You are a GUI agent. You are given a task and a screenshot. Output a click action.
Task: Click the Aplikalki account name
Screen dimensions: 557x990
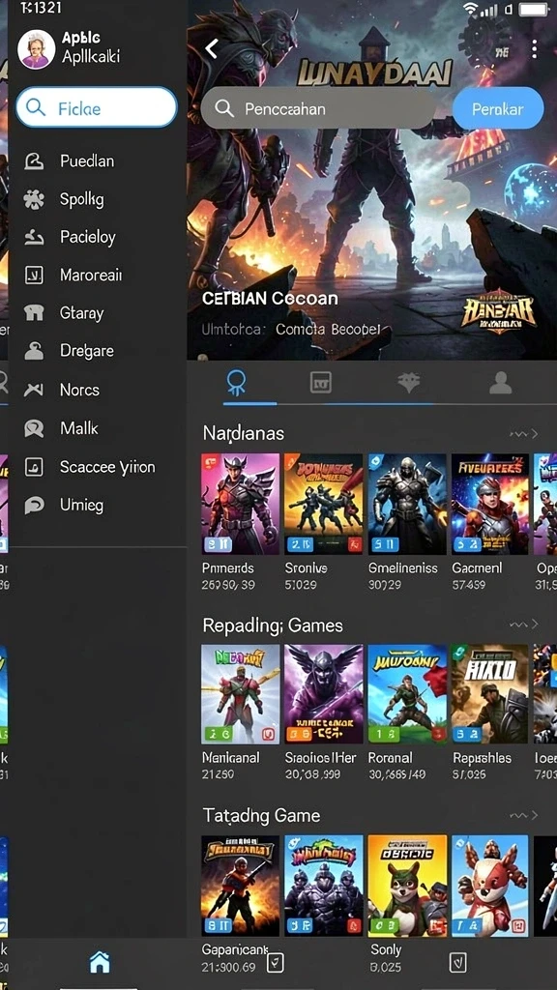[91, 57]
